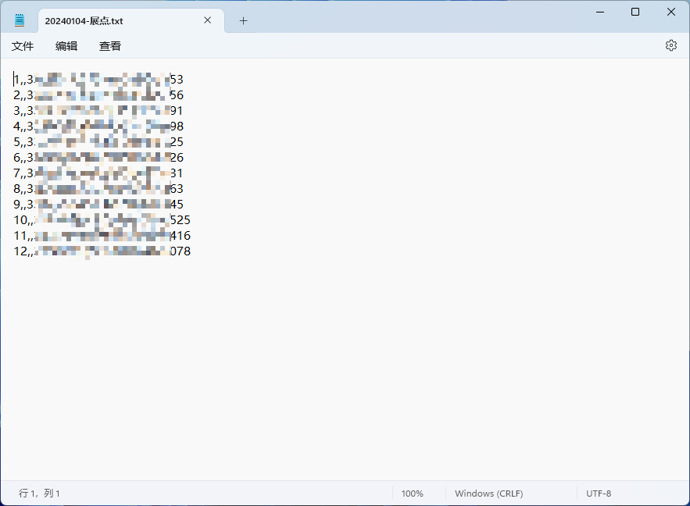Screen dimensions: 690x506
Task: Open the 查看 menu
Action: pos(110,46)
